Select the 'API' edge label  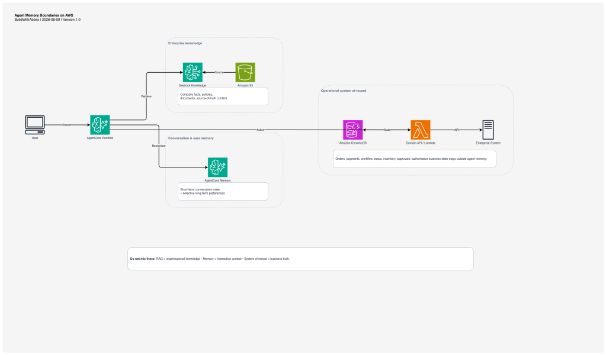(457, 130)
